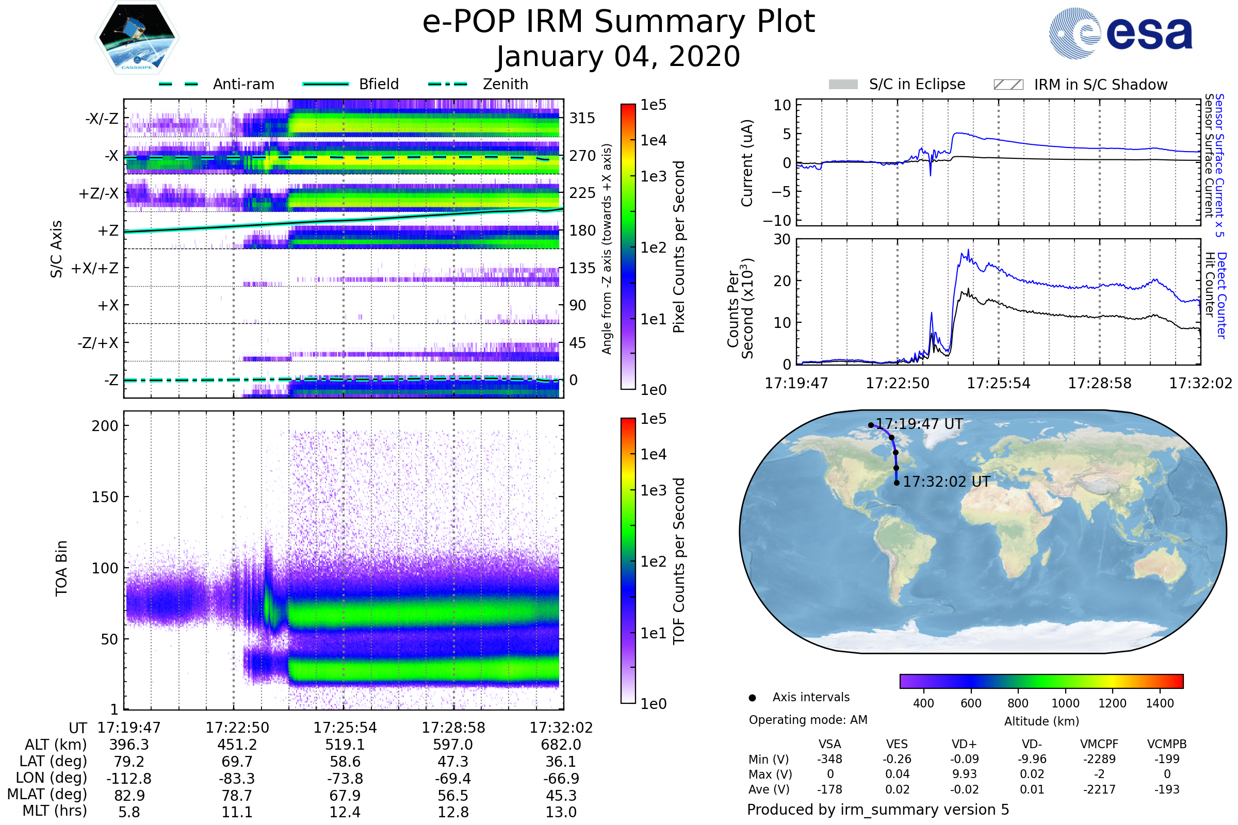This screenshot has width=1238, height=825.
Task: Click the 17:19:47 UT start point on map
Action: point(871,425)
